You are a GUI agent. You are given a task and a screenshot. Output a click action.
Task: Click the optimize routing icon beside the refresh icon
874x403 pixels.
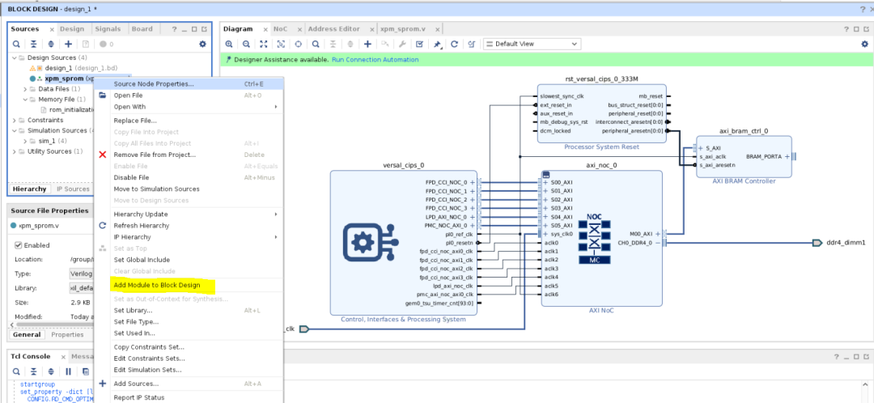point(472,44)
